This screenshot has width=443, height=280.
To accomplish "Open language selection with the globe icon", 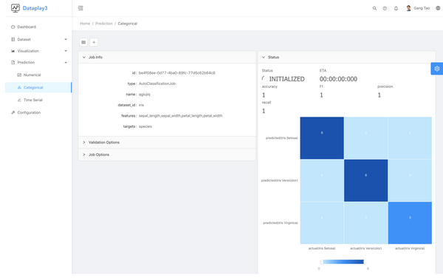I will click(438, 8).
